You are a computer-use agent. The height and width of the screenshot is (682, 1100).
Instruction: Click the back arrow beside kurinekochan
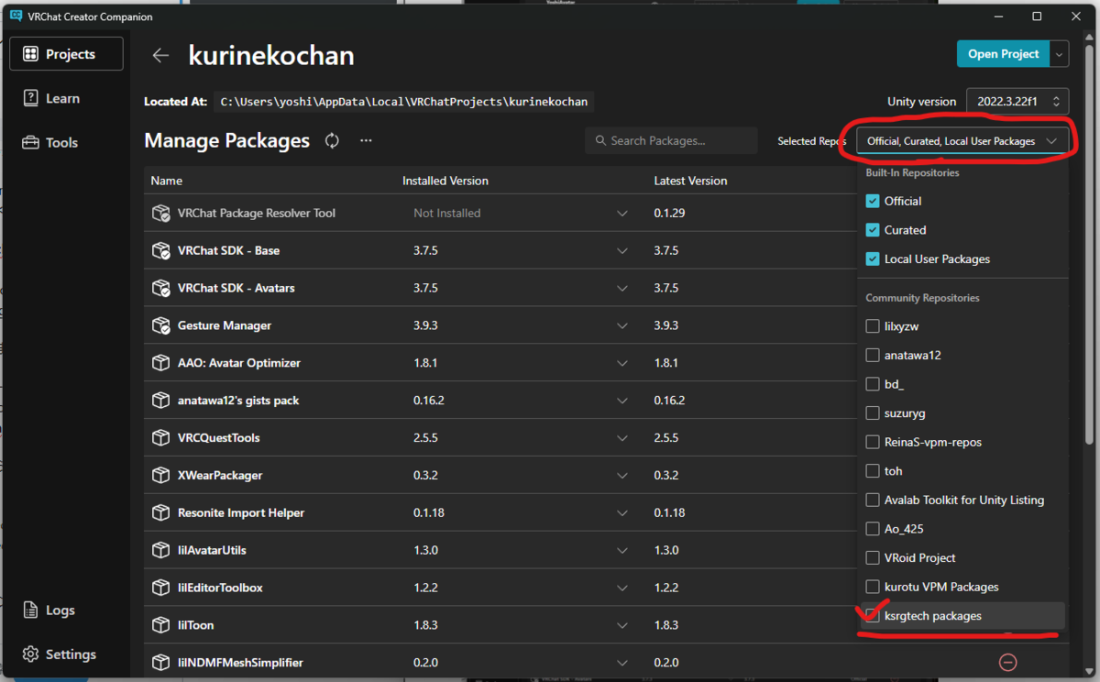click(x=160, y=55)
